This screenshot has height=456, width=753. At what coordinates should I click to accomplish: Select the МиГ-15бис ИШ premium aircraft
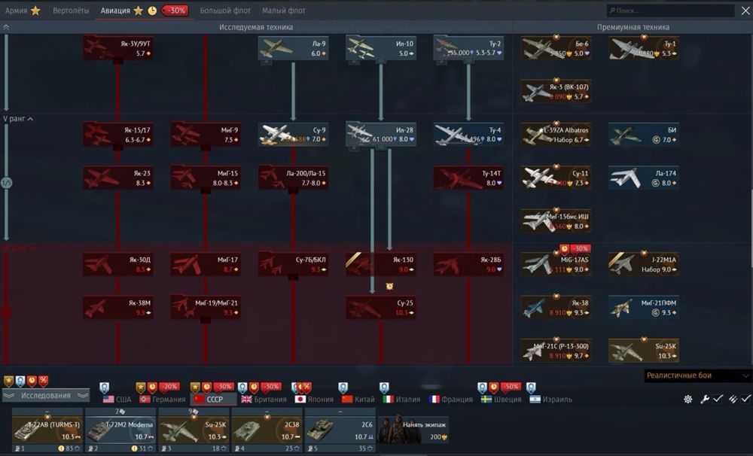pyautogui.click(x=556, y=220)
